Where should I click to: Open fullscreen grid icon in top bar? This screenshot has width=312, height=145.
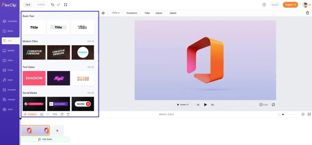pos(66,5)
